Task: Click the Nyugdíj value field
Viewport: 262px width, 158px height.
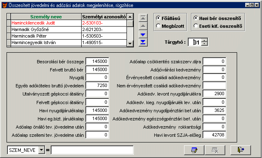Action: click(x=97, y=78)
